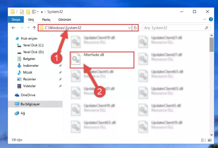Viewport: 218px width, 148px height.
Task: Minimize the System32 window
Action: click(182, 12)
